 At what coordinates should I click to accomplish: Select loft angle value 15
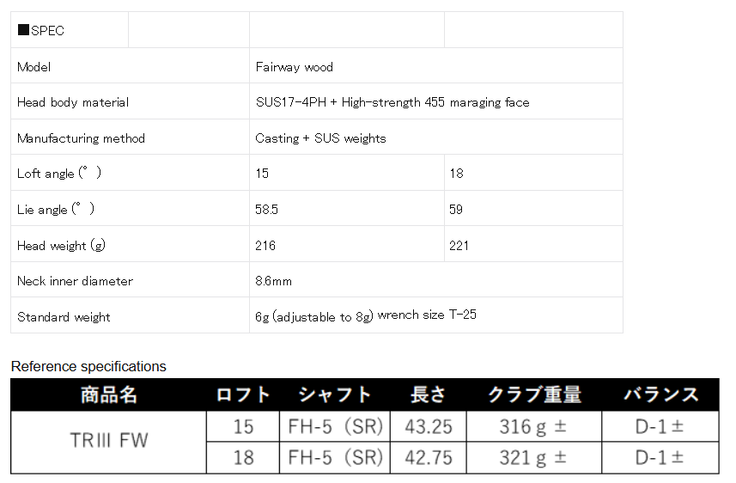pos(262,174)
